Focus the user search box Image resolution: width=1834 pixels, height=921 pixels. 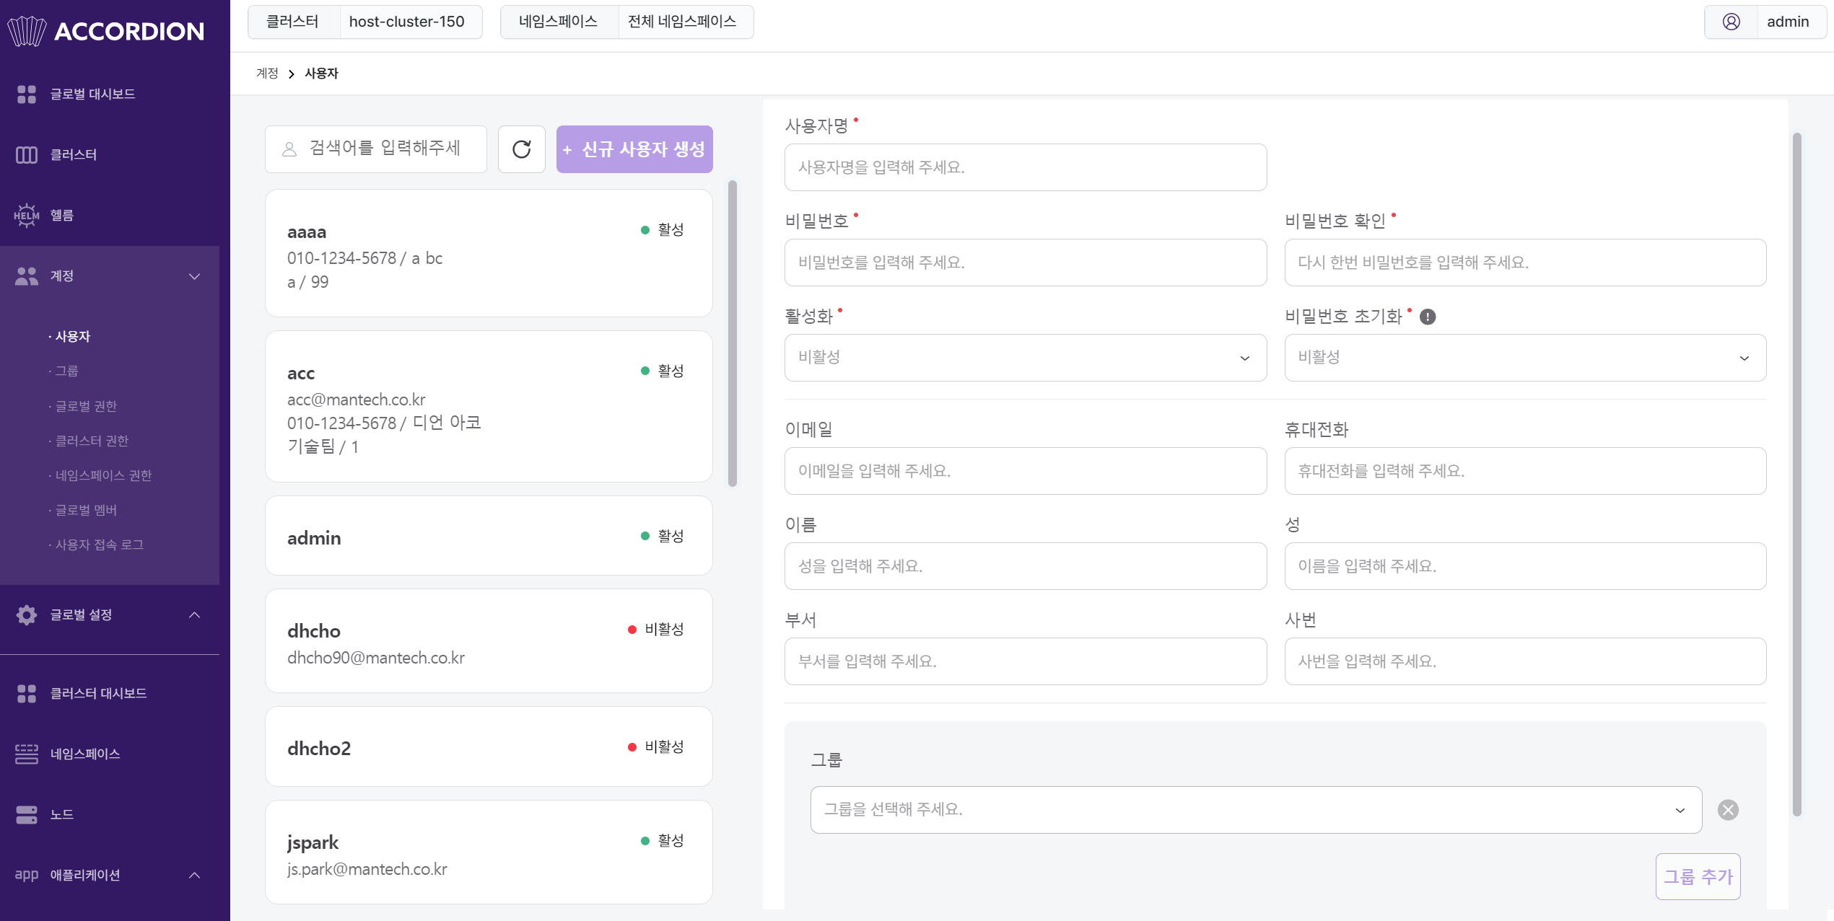pyautogui.click(x=376, y=149)
